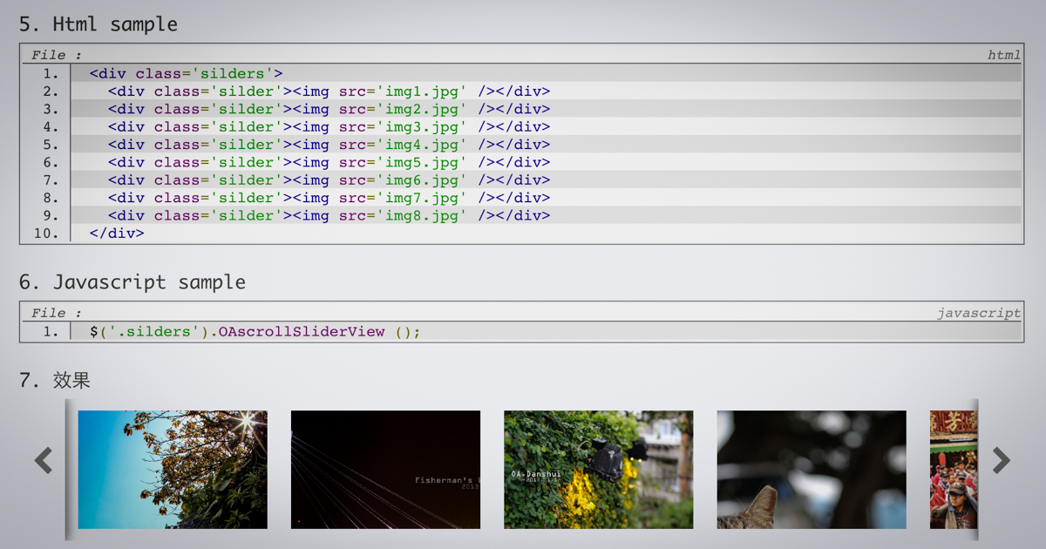Click line number 10. in html code
This screenshot has height=549, width=1046.
coord(46,234)
